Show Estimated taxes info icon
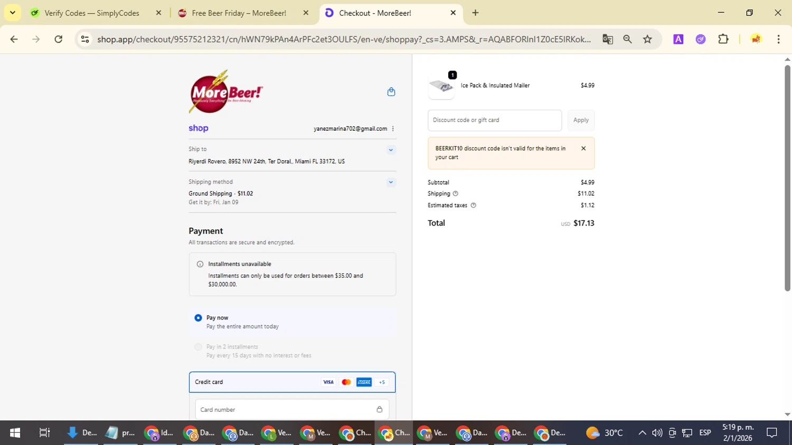The image size is (792, 445). [x=473, y=205]
